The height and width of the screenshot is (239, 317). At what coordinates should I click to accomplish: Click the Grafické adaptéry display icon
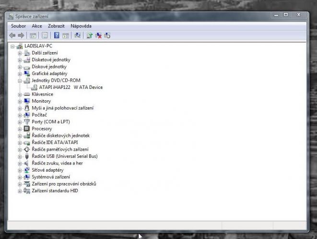27,74
